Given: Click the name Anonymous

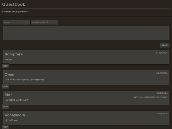Looking at the screenshot, I should [x=15, y=115].
